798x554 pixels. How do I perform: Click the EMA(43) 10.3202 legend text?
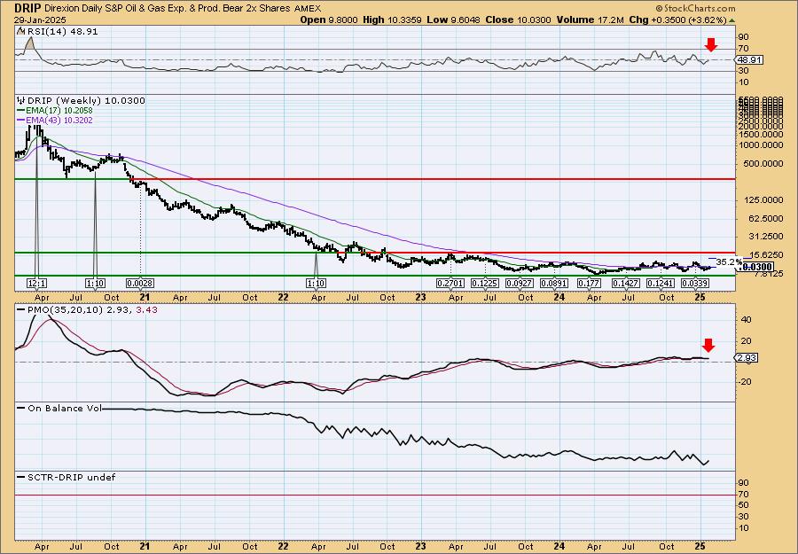[x=59, y=120]
